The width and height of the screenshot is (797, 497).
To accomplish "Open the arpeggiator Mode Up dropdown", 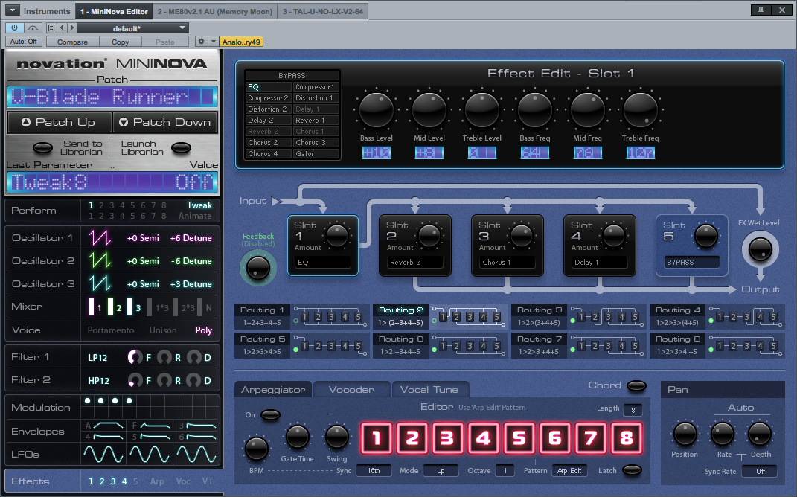I will tap(441, 471).
